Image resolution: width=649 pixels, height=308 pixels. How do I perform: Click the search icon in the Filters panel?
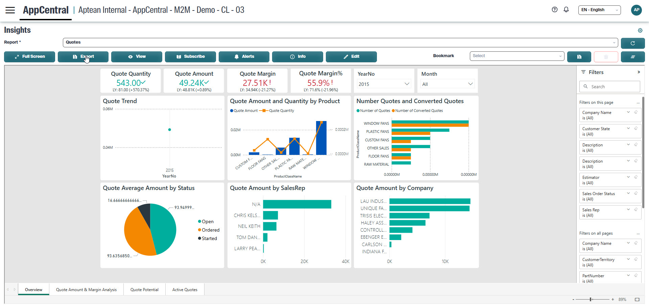tap(586, 87)
